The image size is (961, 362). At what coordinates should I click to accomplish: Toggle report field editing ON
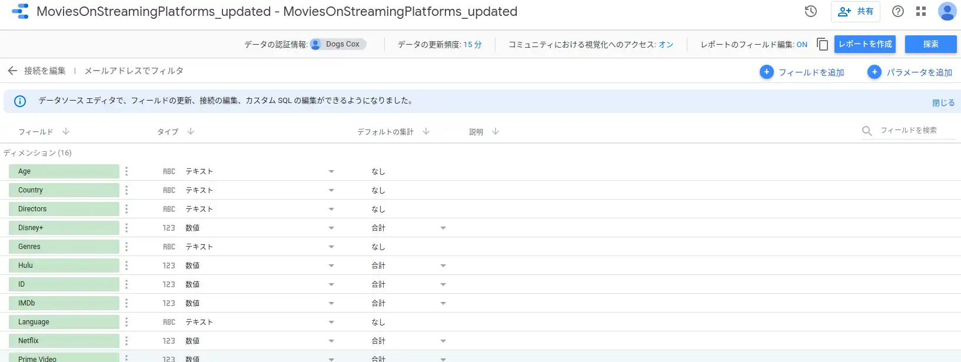pyautogui.click(x=802, y=45)
